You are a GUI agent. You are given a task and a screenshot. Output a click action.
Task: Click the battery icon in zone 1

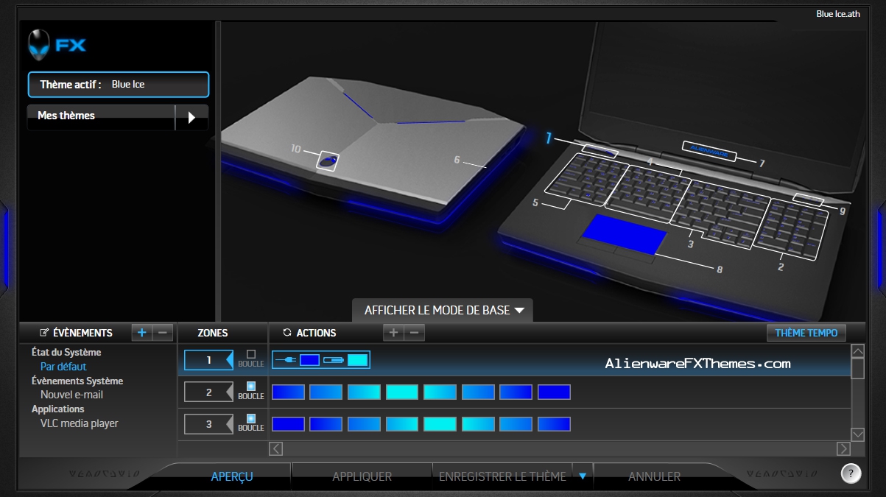(x=334, y=360)
